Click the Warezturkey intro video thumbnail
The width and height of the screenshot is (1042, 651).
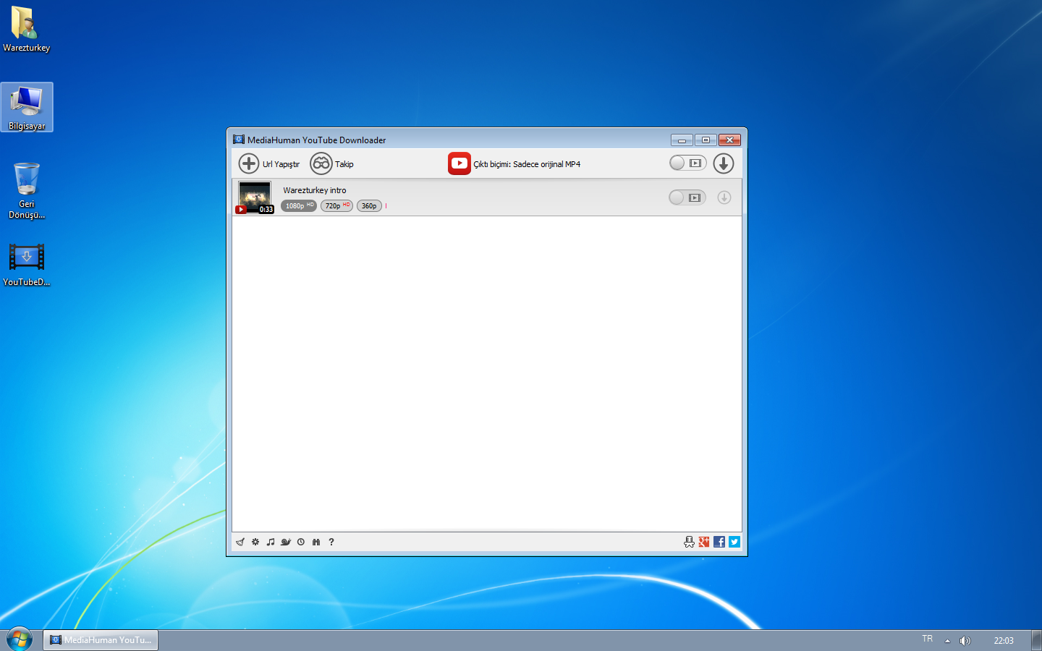click(255, 197)
